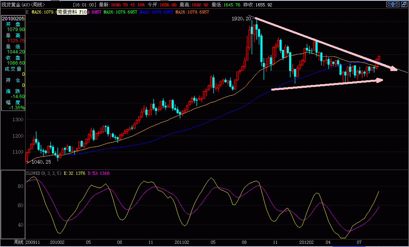Image resolution: width=409 pixels, height=247 pixels.
Task: Click the 40 level on KD axis
Action: pos(20,225)
